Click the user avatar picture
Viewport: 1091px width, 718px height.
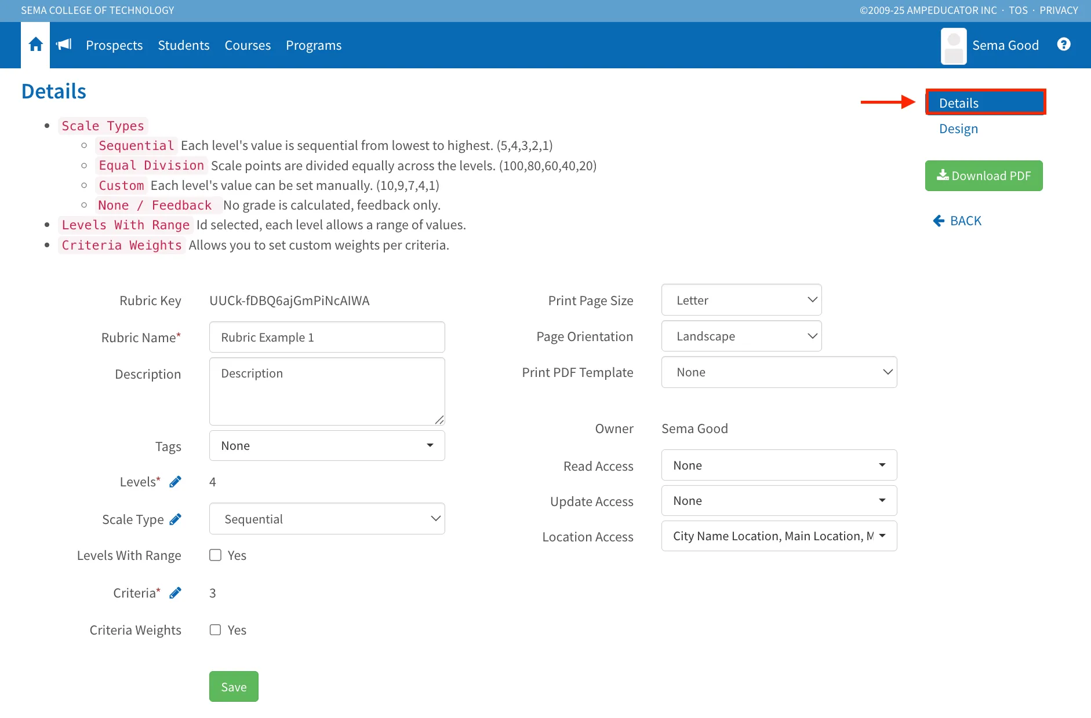pyautogui.click(x=954, y=46)
